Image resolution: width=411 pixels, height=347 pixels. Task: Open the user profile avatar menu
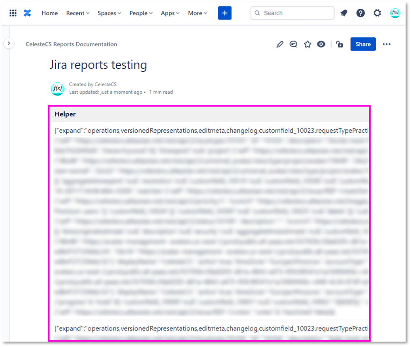tap(395, 13)
